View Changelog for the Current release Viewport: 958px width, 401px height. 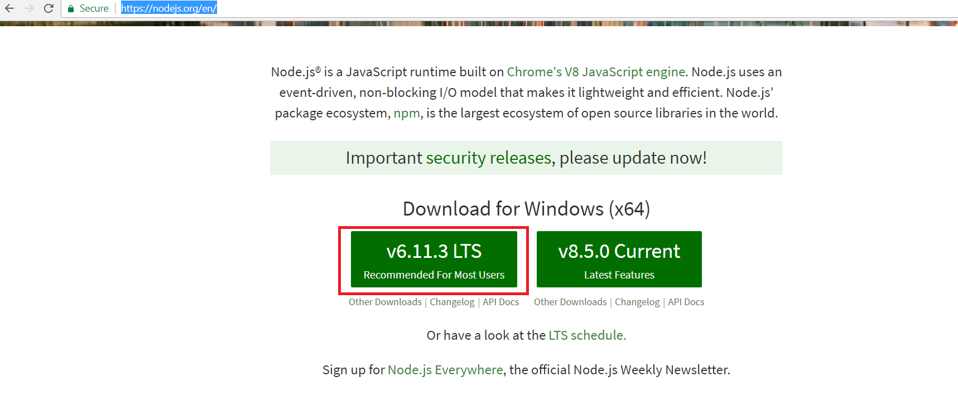pos(637,302)
